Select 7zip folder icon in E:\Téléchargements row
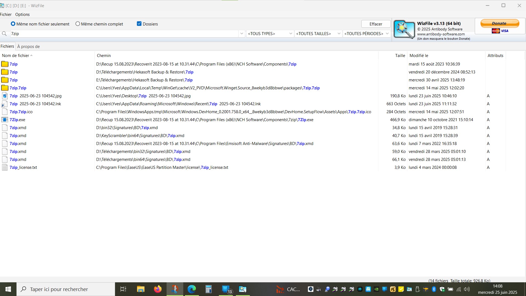Screen dimensions: 526x296 [5, 80]
